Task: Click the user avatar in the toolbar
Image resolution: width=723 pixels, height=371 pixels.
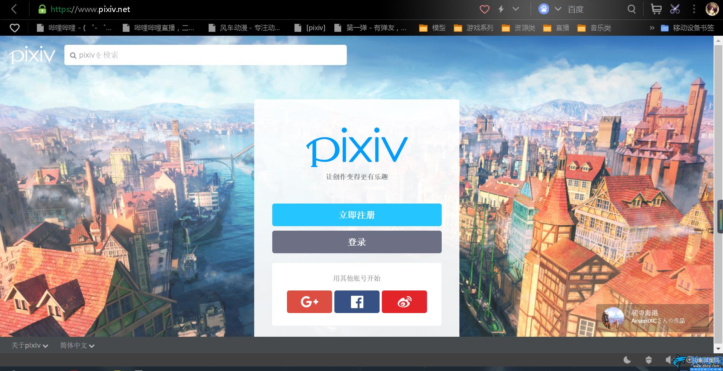Action: 712,9
